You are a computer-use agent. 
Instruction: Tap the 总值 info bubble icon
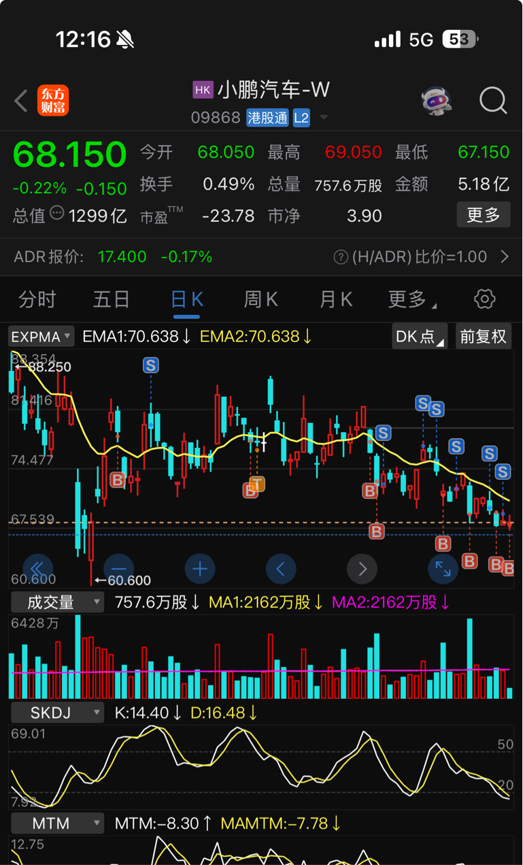57,214
